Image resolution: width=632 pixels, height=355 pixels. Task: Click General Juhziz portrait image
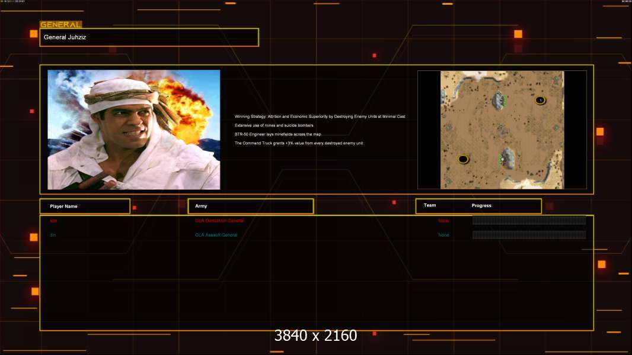[133, 130]
